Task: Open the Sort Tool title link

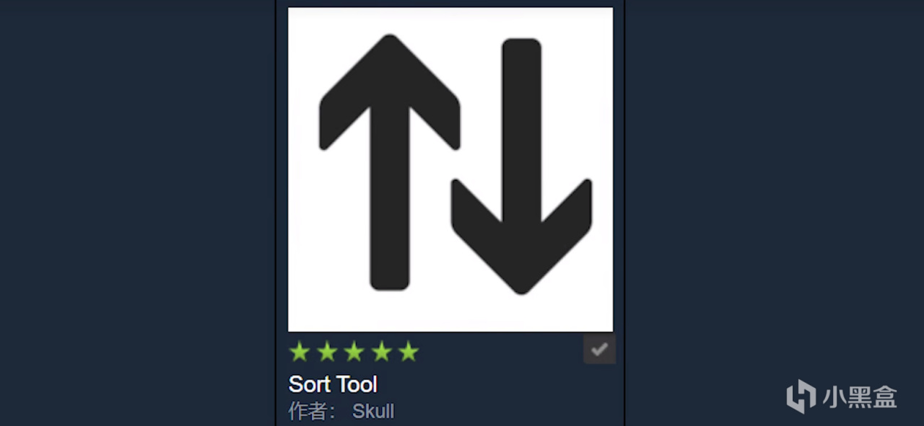Action: click(333, 383)
